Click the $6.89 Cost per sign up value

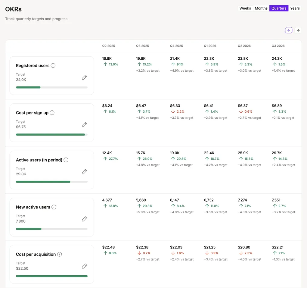click(277, 106)
